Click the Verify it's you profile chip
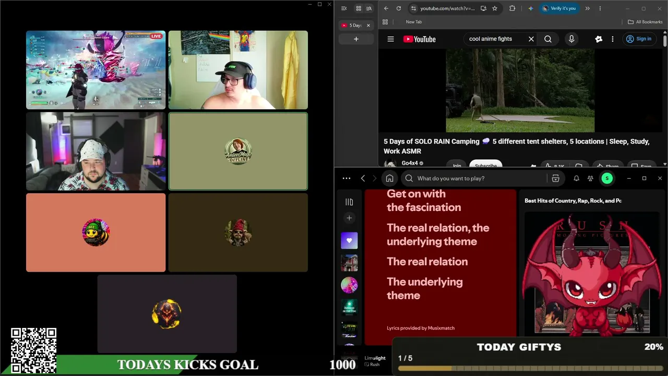668x376 pixels. pyautogui.click(x=559, y=8)
